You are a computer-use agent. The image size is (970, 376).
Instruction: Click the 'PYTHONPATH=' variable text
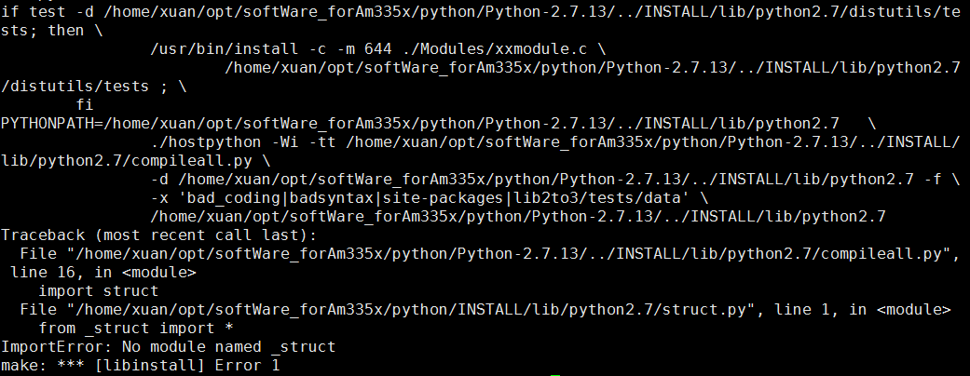click(x=51, y=124)
